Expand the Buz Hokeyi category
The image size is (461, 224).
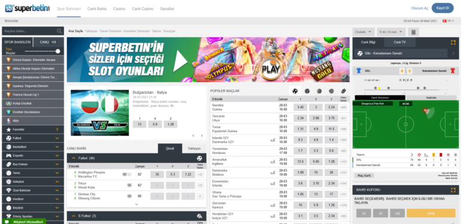(x=33, y=164)
